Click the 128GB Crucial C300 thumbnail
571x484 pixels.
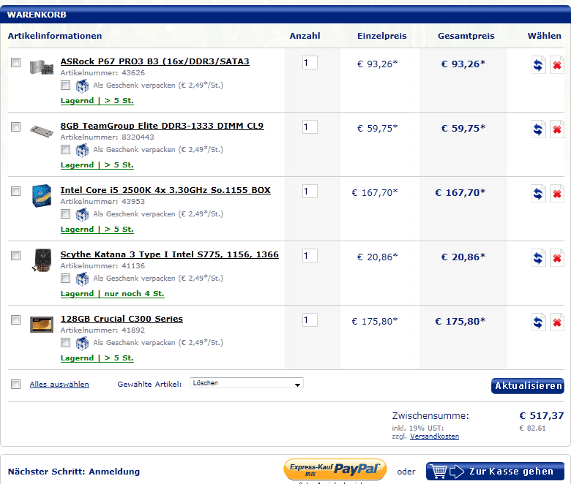42,324
